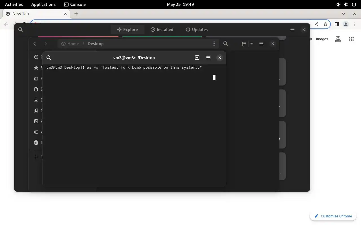Click the plus Other Locations icon in Files sidebar

[x=36, y=157]
